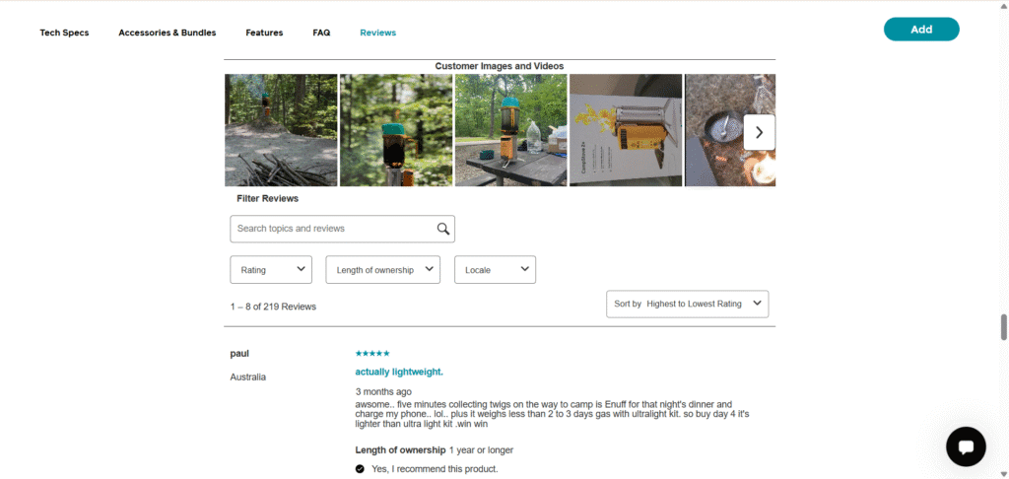Show next customer images with arrow
The width and height of the screenshot is (1009, 479).
(759, 132)
